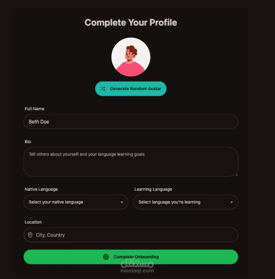Click the Full Name label
Image resolution: width=275 pixels, height=279 pixels.
(x=35, y=109)
